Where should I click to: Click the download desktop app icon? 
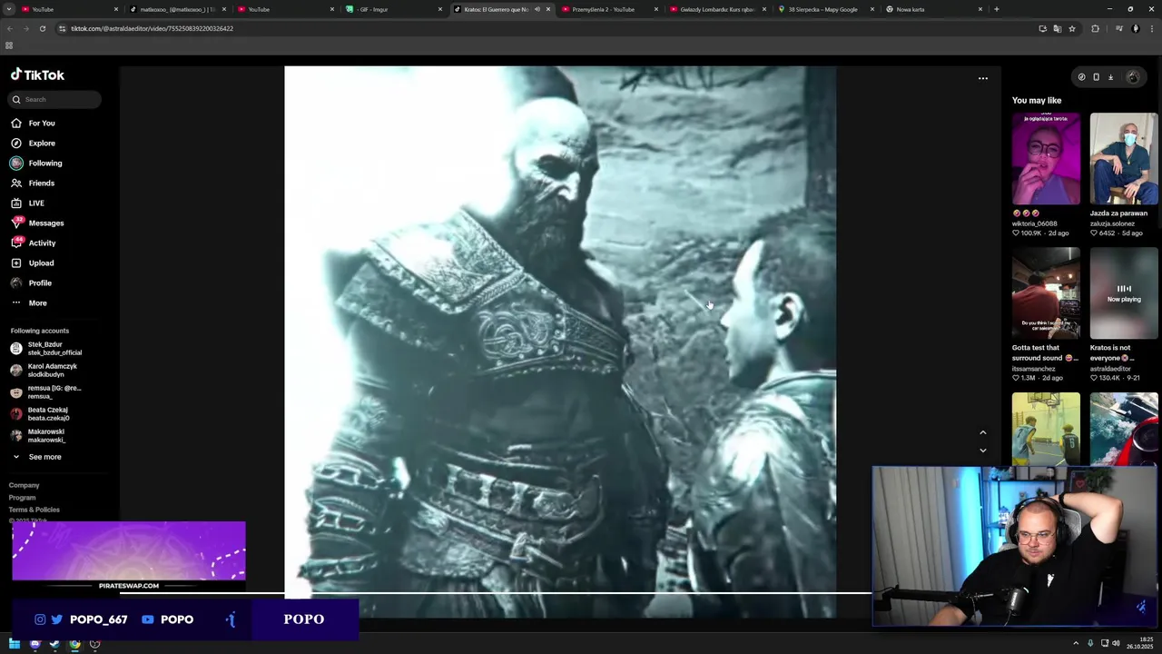1110,77
